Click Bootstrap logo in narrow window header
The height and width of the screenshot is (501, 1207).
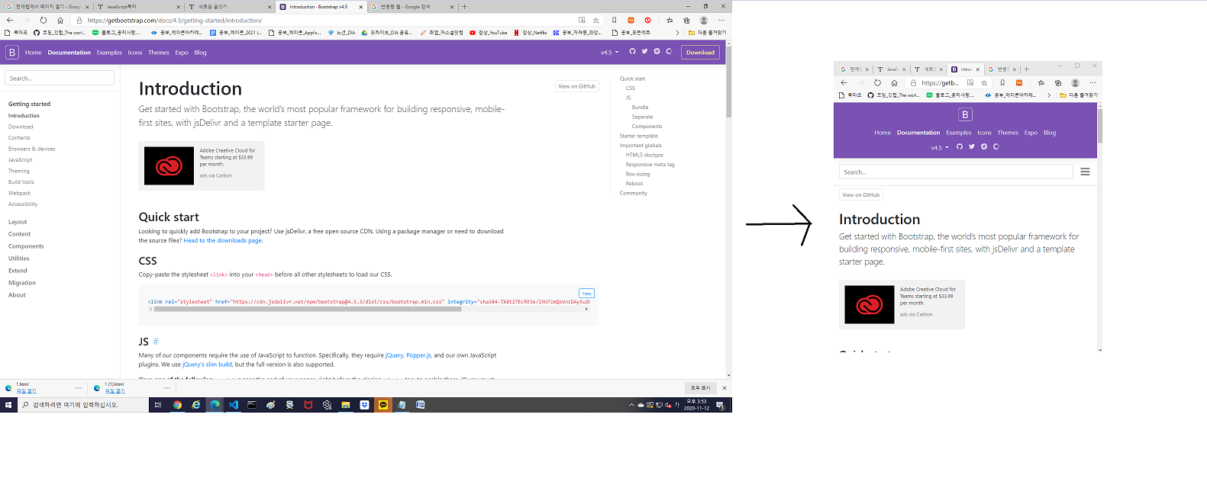[x=965, y=114]
